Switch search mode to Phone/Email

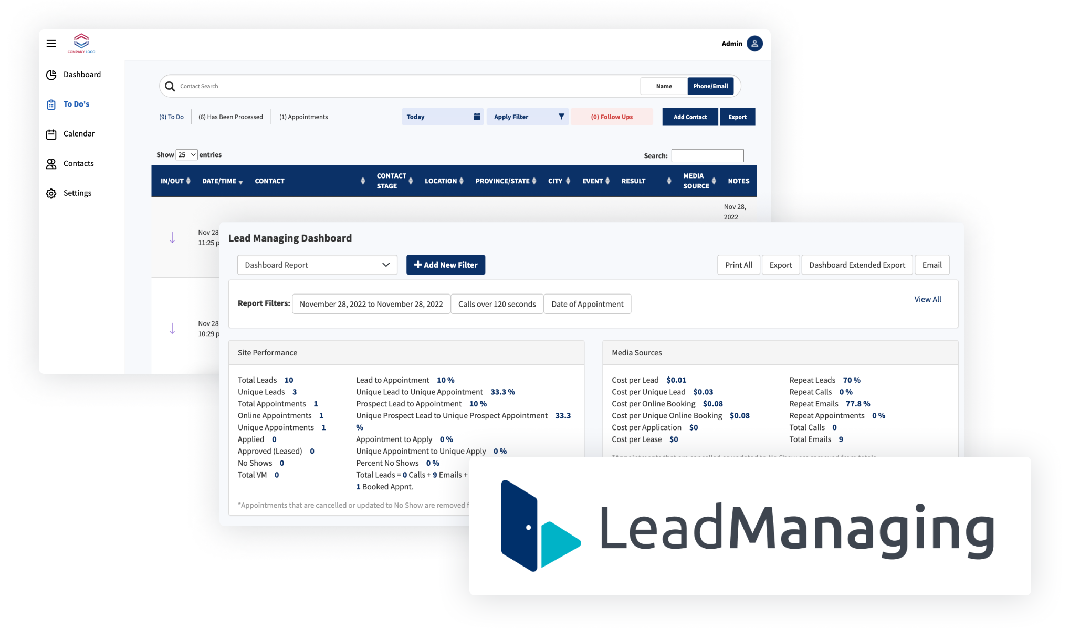(710, 86)
